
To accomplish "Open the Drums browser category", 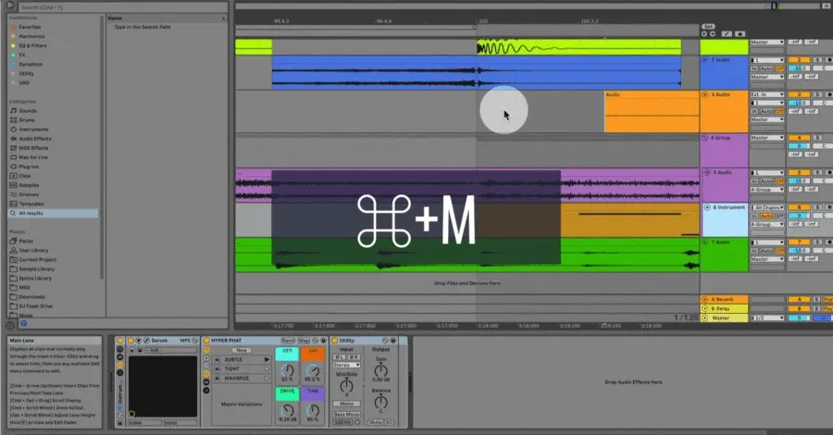I will tap(27, 120).
